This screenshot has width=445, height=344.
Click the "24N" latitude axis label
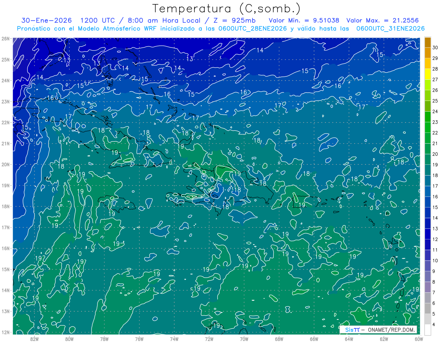tap(6, 81)
